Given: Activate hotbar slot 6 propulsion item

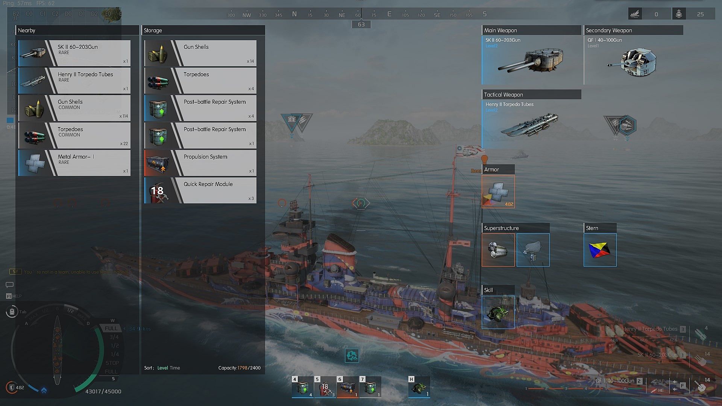Looking at the screenshot, I should [x=347, y=387].
